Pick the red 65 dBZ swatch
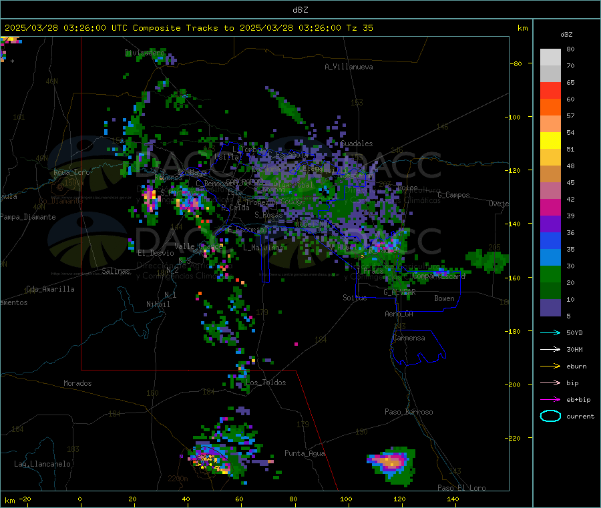 [x=550, y=90]
